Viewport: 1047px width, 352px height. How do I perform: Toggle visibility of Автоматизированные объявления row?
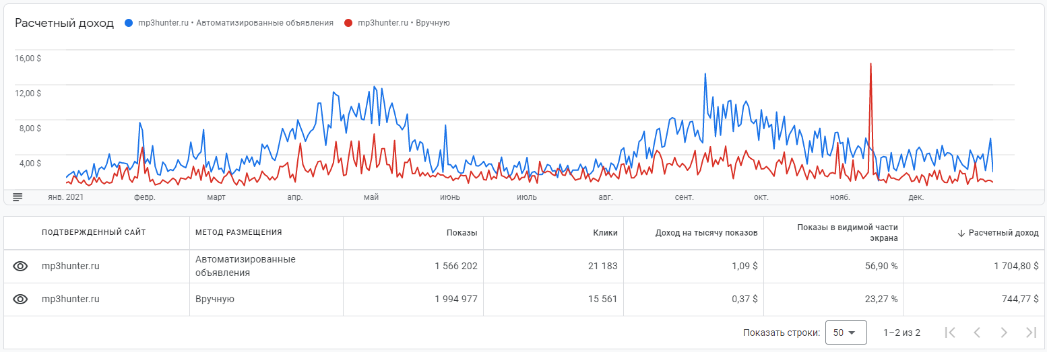coord(20,266)
